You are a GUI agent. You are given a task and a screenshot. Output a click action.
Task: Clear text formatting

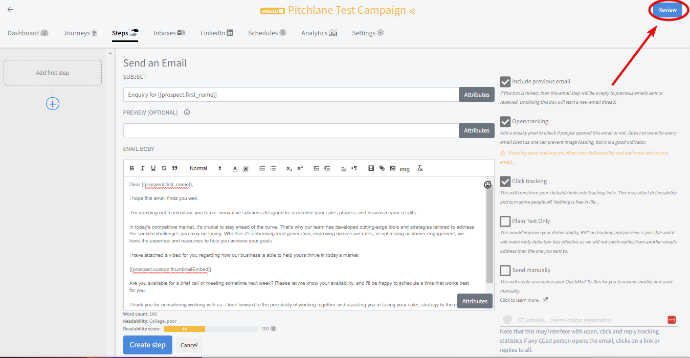[x=420, y=168]
